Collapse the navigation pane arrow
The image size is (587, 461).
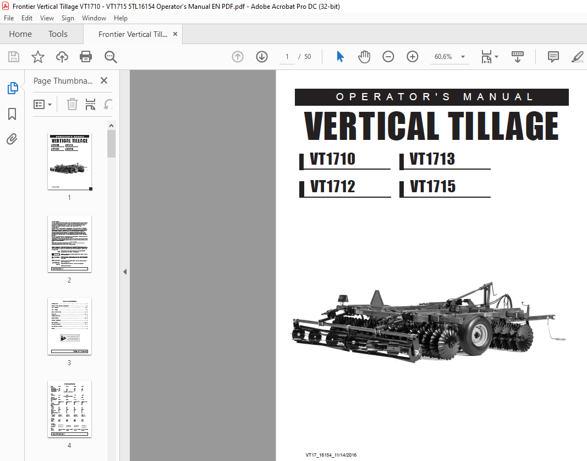[x=125, y=272]
